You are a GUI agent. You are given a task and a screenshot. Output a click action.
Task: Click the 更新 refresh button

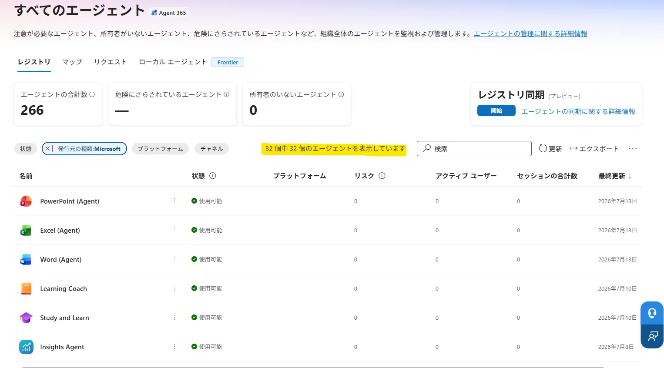click(x=550, y=149)
